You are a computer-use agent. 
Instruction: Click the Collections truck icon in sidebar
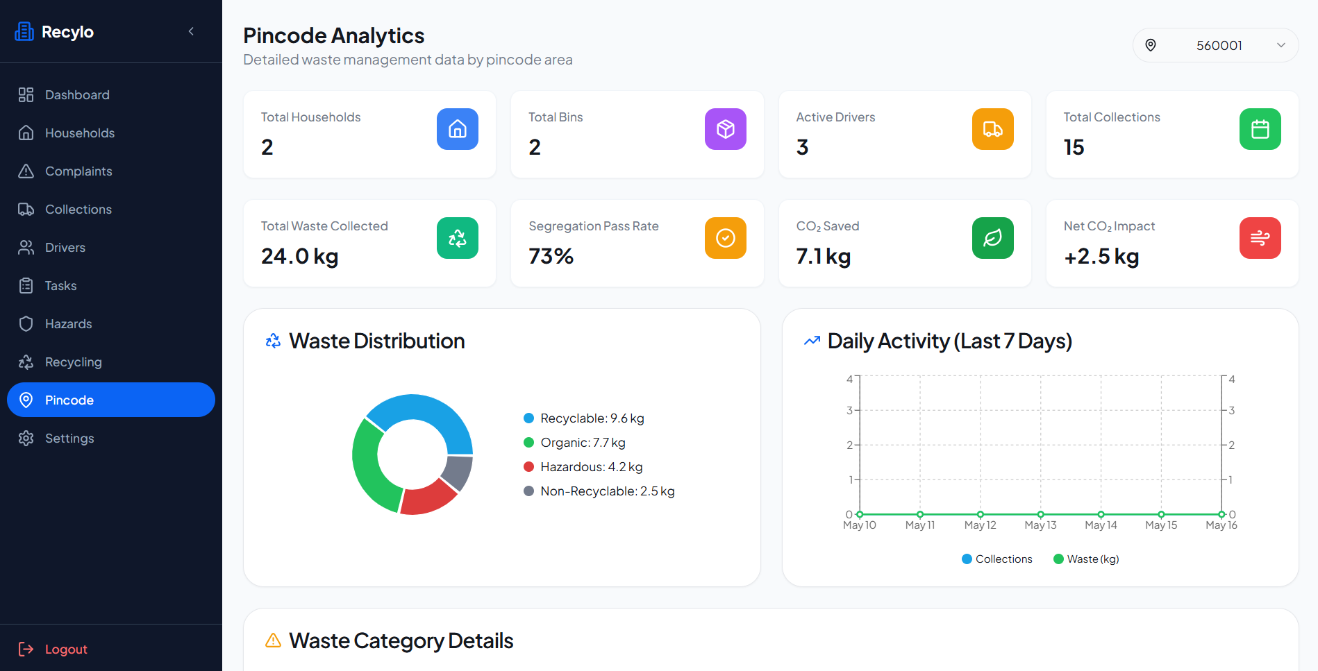(x=26, y=210)
